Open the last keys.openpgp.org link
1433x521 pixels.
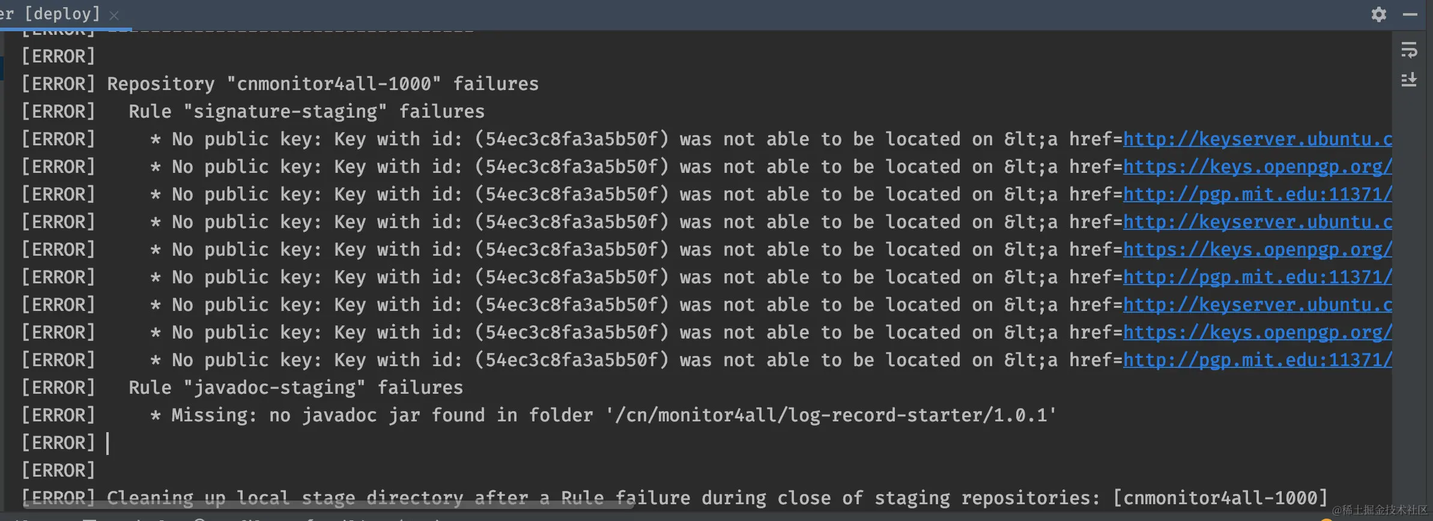point(1257,333)
